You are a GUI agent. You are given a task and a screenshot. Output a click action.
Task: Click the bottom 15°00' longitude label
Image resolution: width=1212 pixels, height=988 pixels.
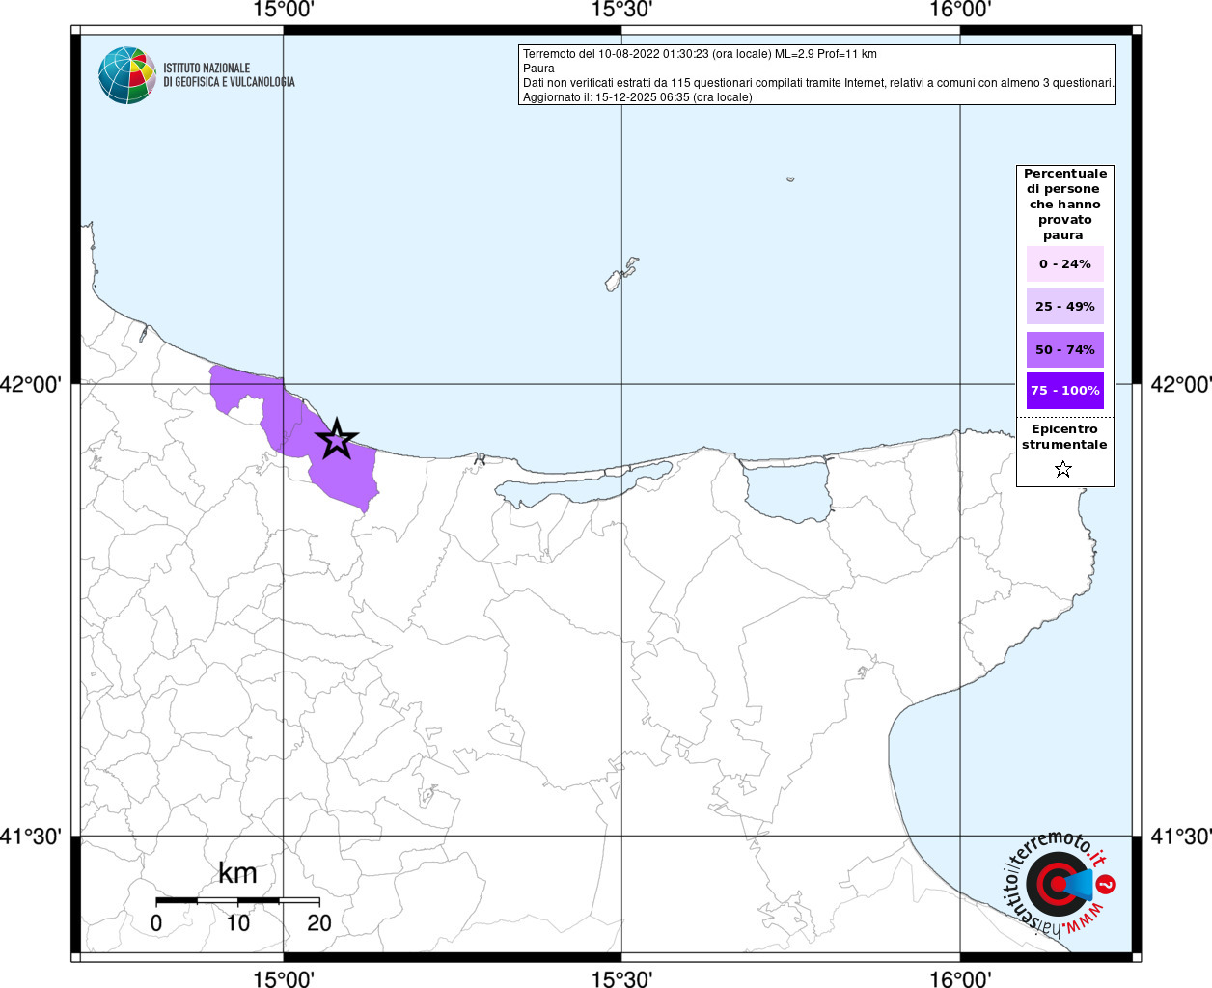click(x=284, y=978)
